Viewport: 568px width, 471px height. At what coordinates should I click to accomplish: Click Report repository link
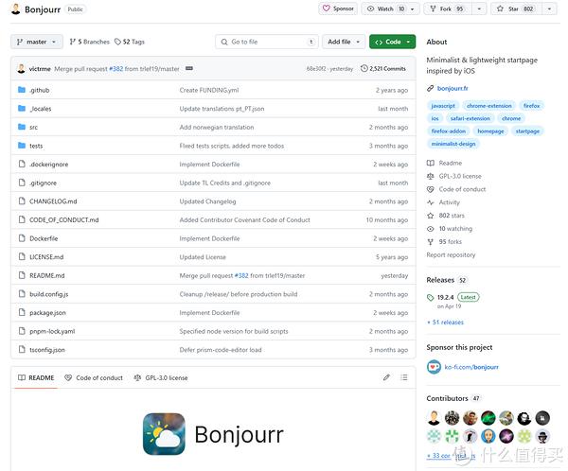pyautogui.click(x=451, y=254)
